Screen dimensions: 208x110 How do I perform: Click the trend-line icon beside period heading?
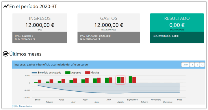[x=6, y=6]
